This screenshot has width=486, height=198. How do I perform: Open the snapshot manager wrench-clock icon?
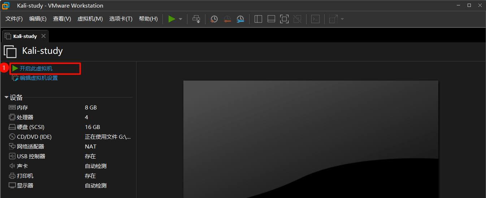(240, 19)
